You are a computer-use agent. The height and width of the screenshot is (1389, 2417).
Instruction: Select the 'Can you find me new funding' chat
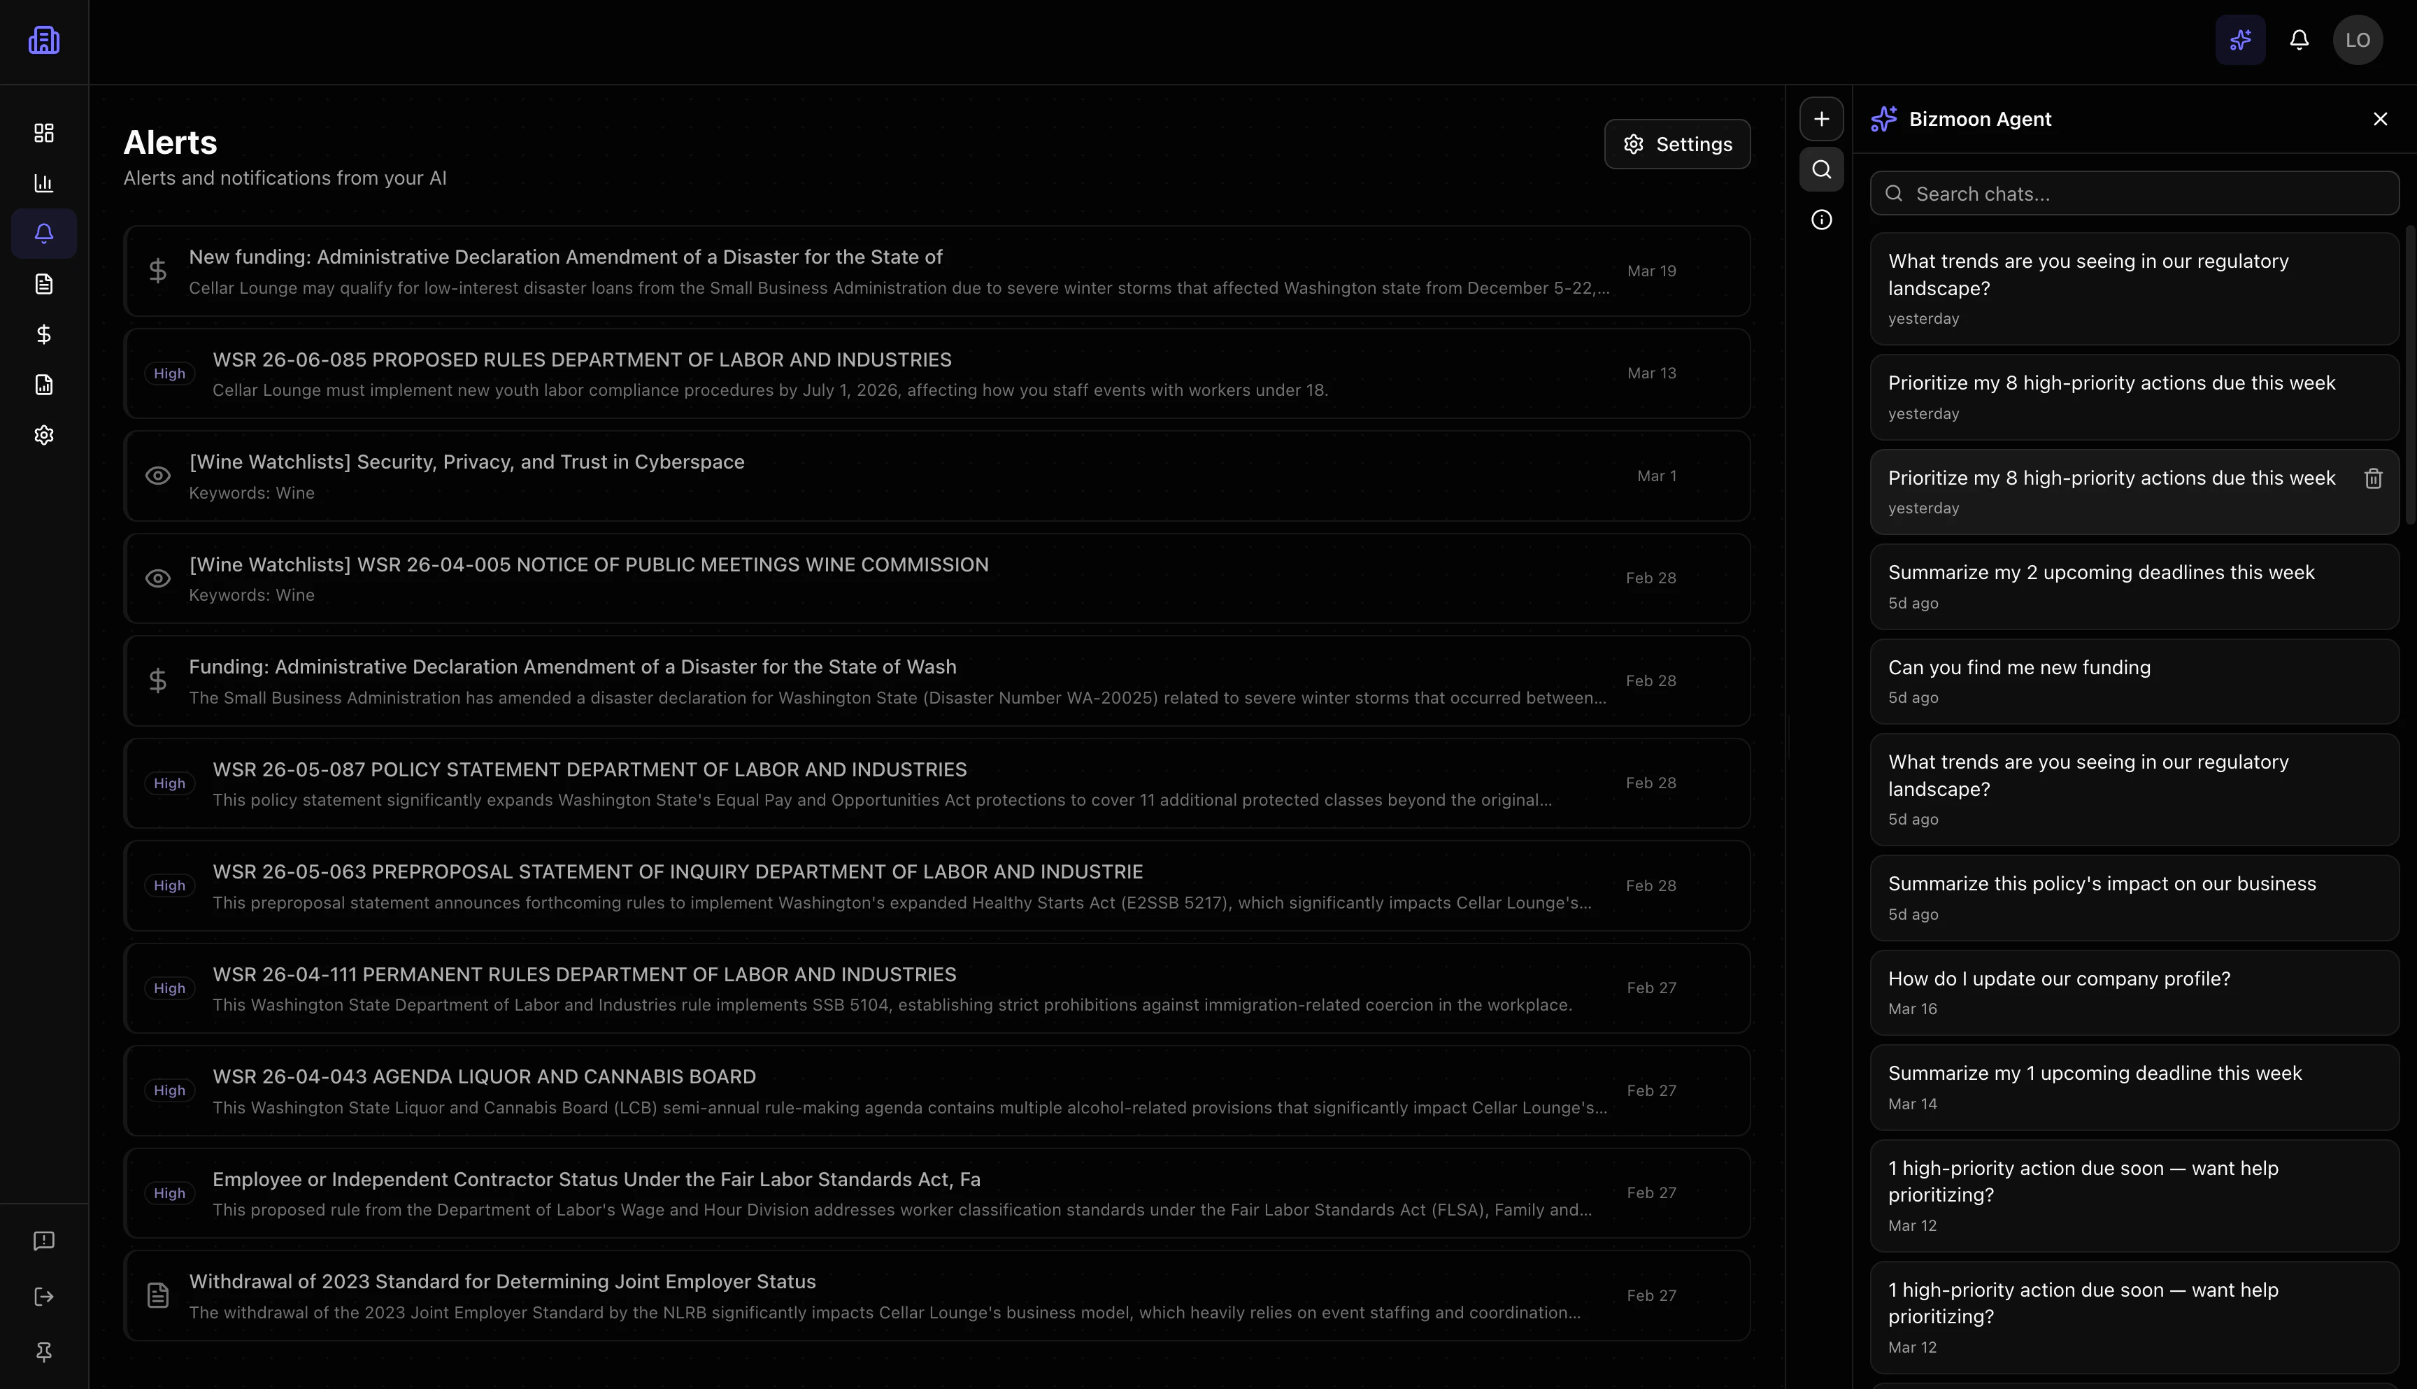[x=2018, y=668]
